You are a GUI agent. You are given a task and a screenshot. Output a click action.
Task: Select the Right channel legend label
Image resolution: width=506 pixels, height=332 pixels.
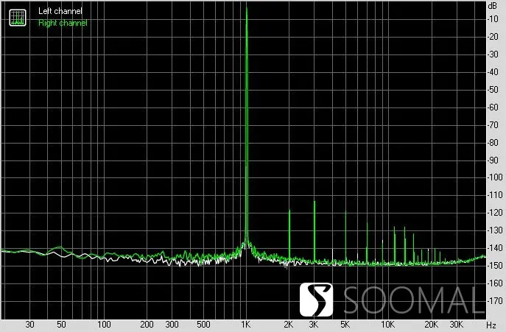click(x=63, y=23)
